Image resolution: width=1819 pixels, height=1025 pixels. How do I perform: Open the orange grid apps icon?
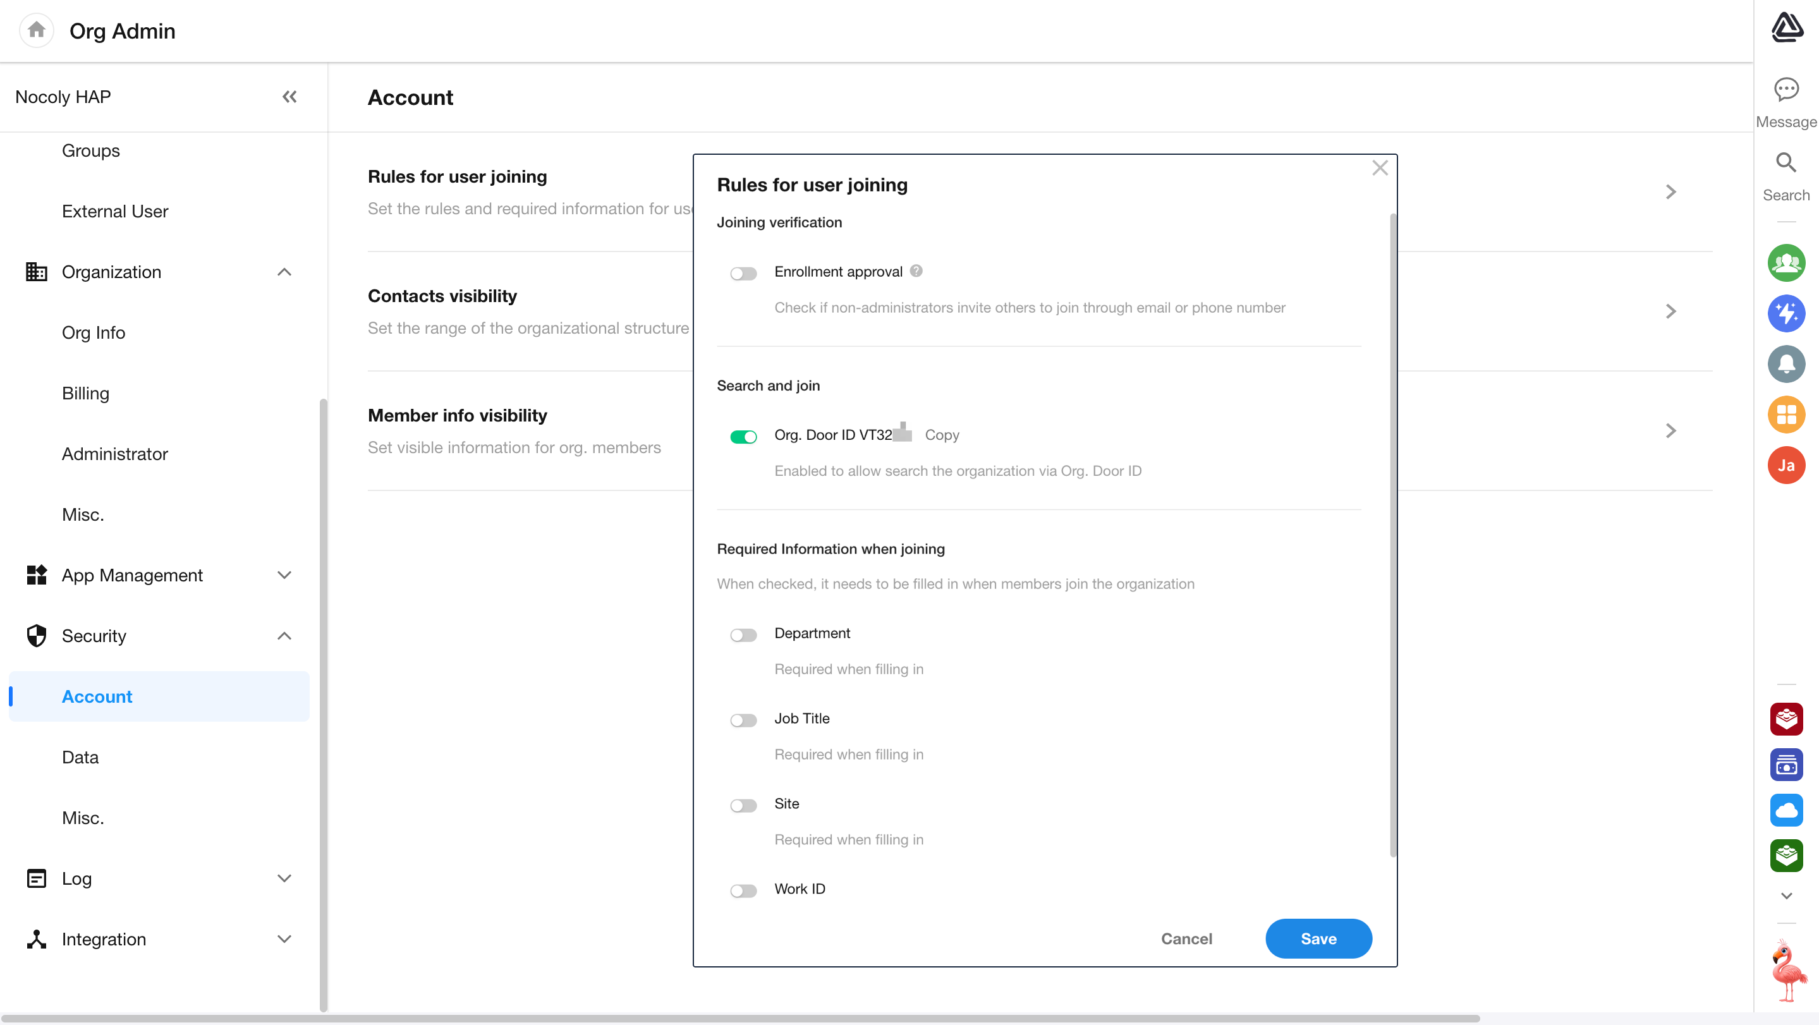coord(1786,415)
